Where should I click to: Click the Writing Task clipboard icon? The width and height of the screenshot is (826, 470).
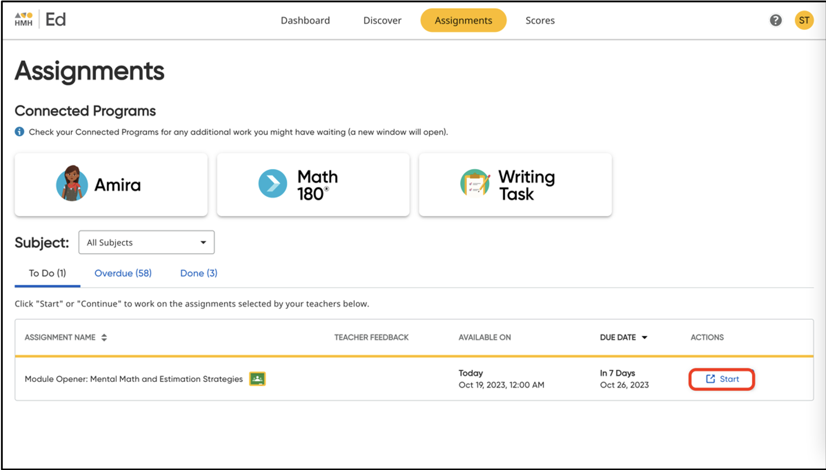(475, 183)
